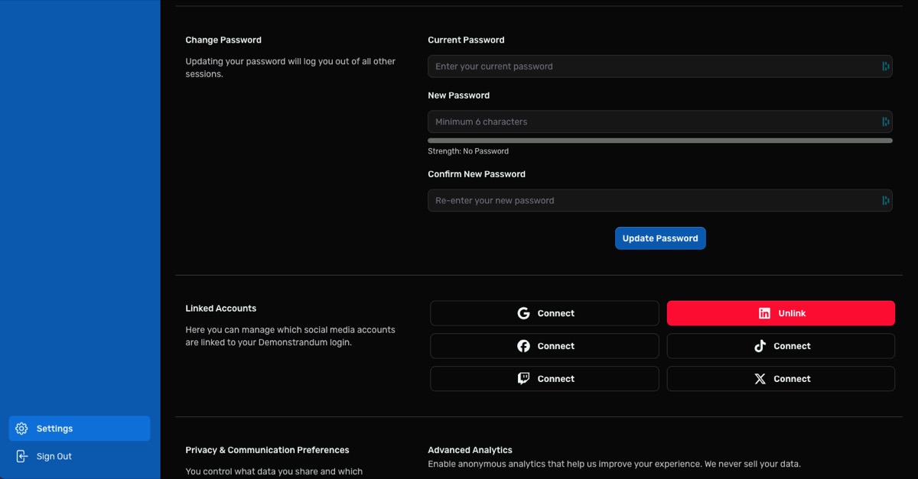Click password manager icon in Current Password field

pos(885,66)
